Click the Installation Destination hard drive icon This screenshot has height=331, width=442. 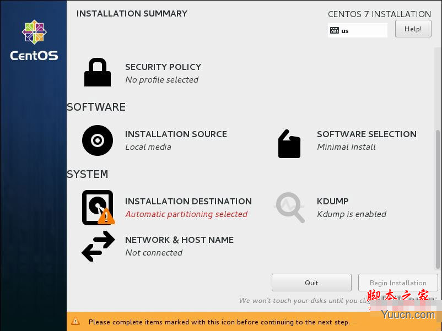coord(98,208)
